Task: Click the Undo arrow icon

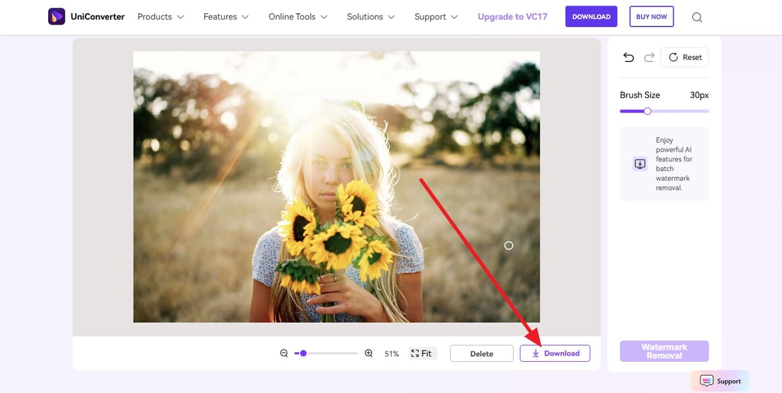Action: pyautogui.click(x=628, y=57)
